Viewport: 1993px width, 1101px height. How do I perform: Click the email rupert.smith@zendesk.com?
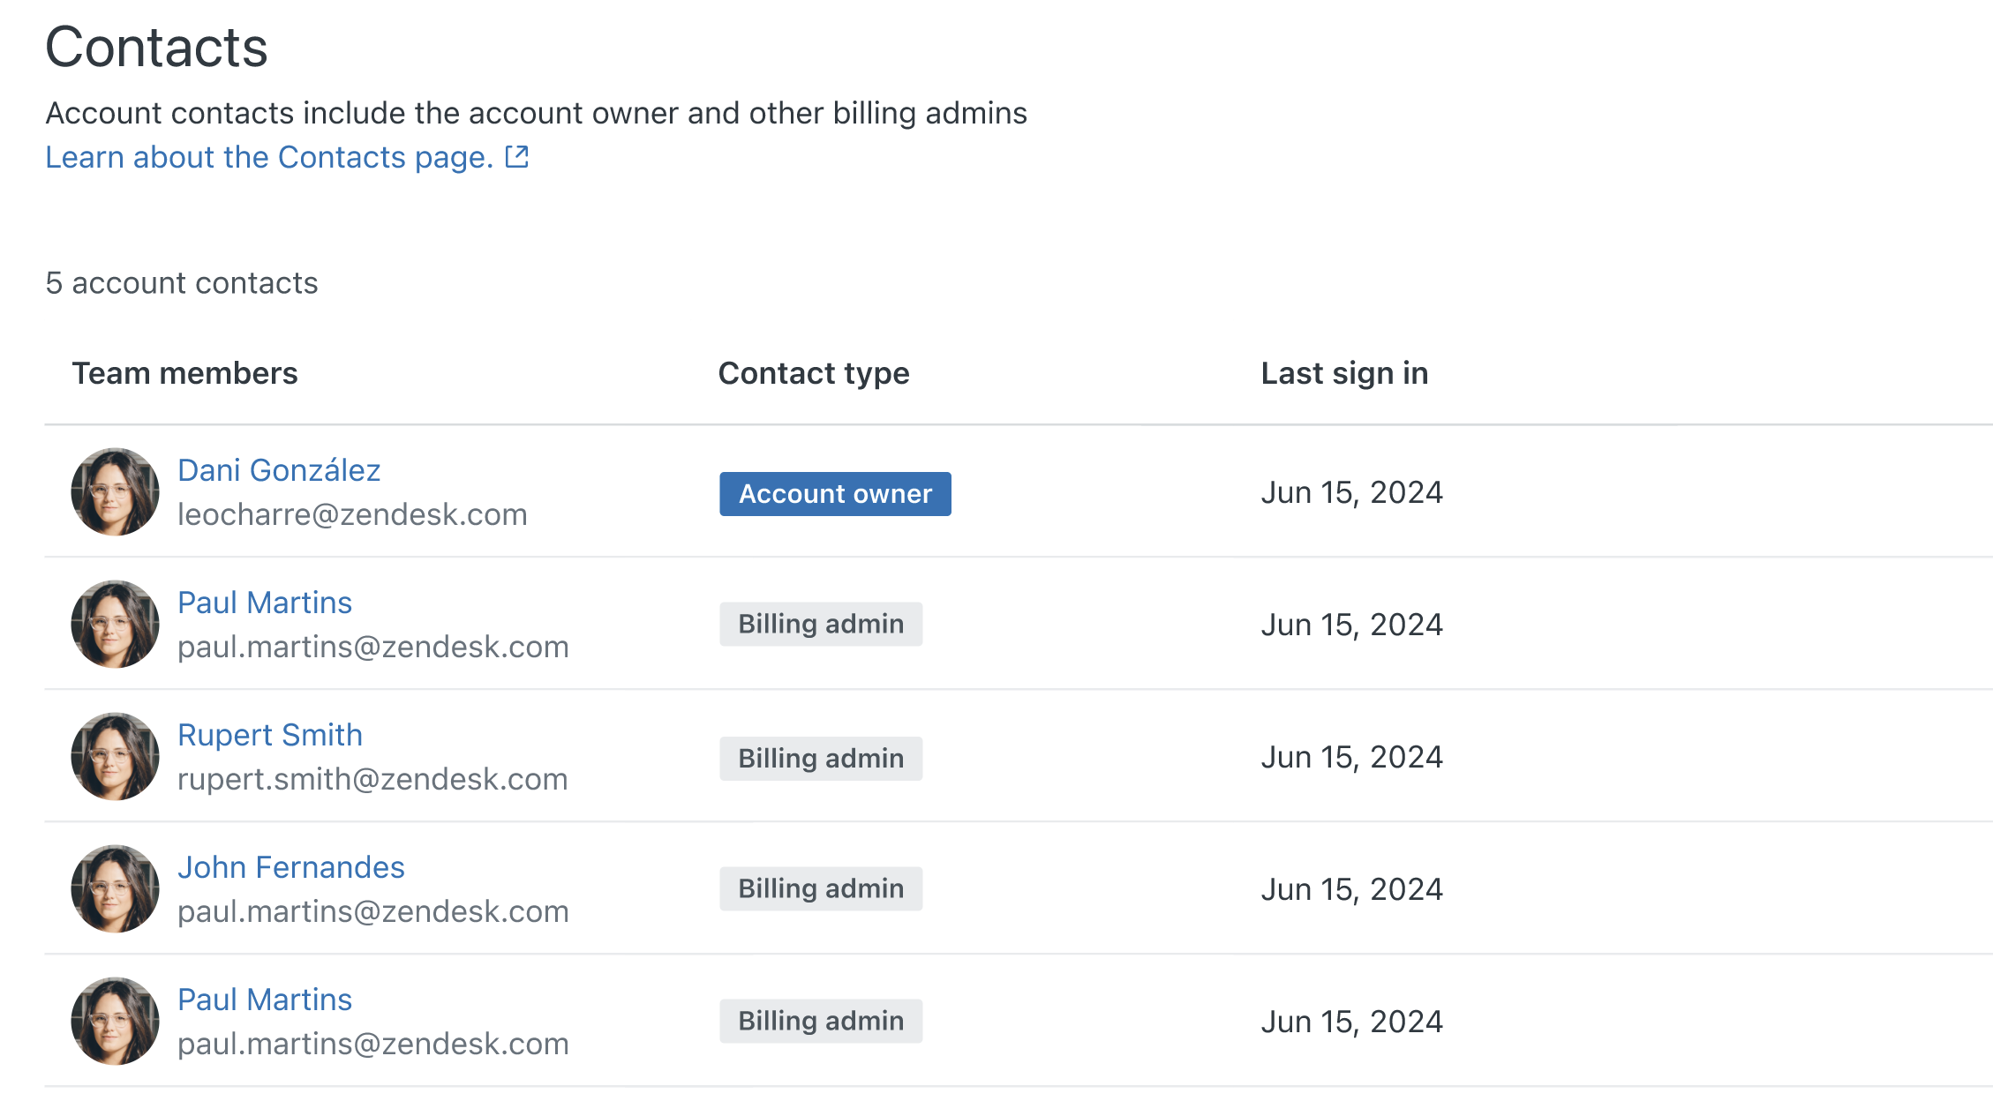click(372, 779)
